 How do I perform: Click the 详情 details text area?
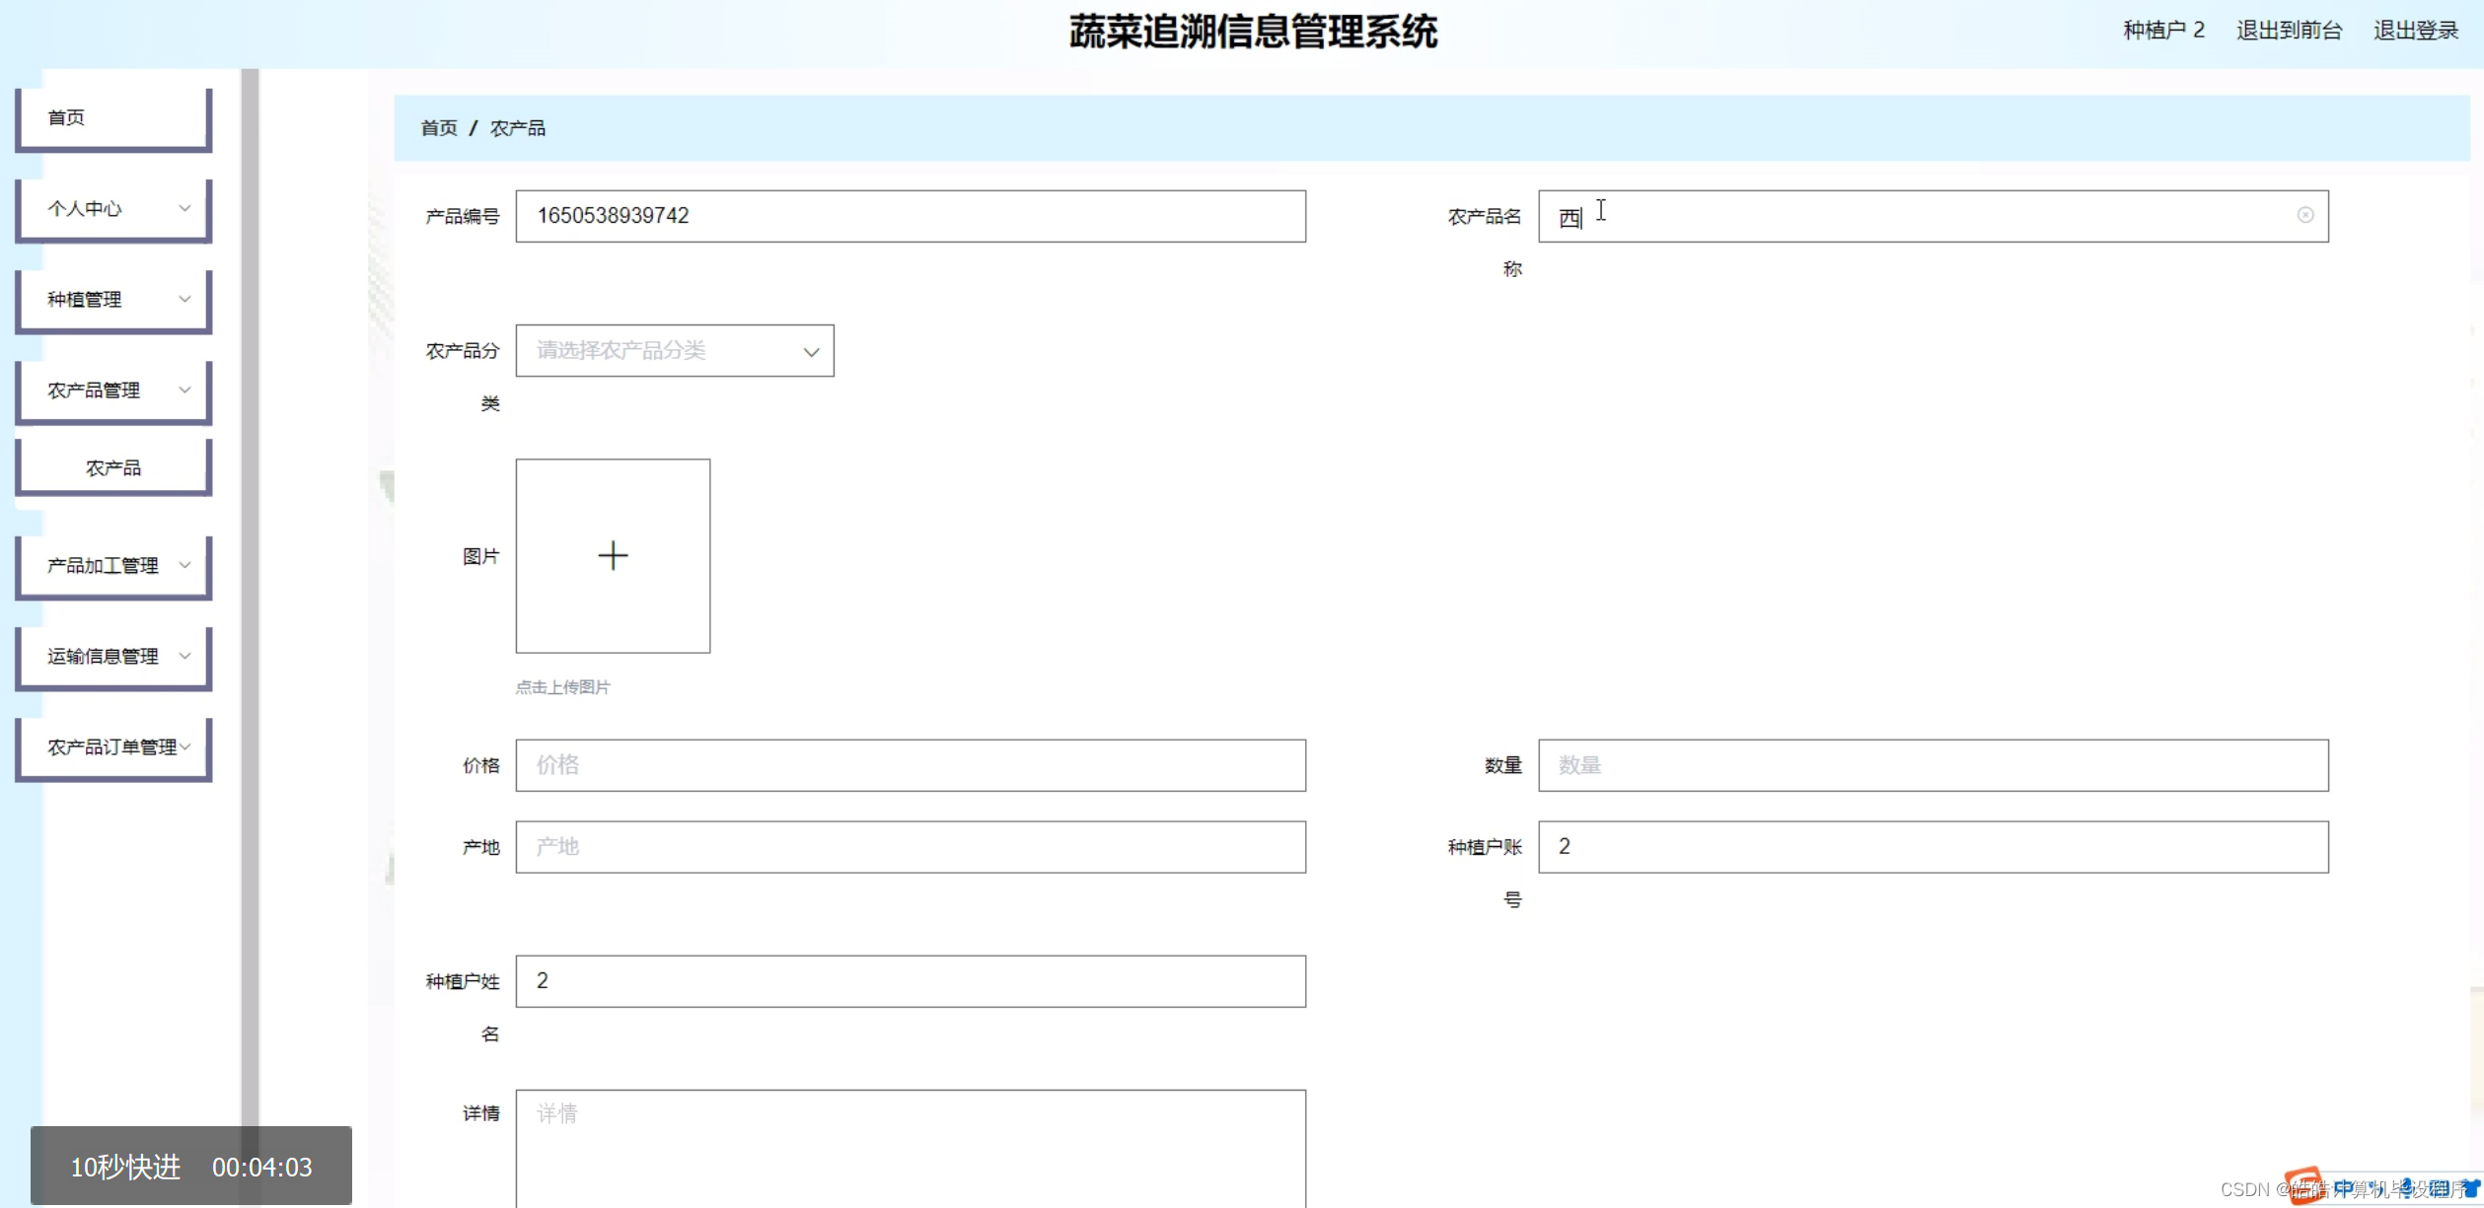click(910, 1144)
